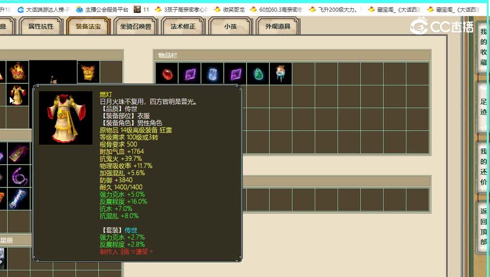
Task: Click the small robe equipment slot icon
Action: click(x=17, y=95)
